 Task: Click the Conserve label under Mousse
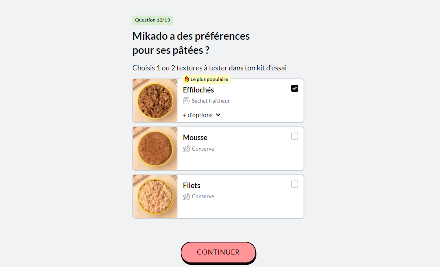pyautogui.click(x=203, y=149)
